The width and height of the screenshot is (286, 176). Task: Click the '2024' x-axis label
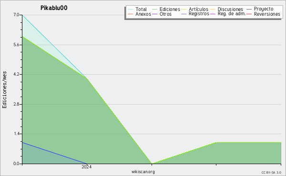pyautogui.click(x=86, y=166)
